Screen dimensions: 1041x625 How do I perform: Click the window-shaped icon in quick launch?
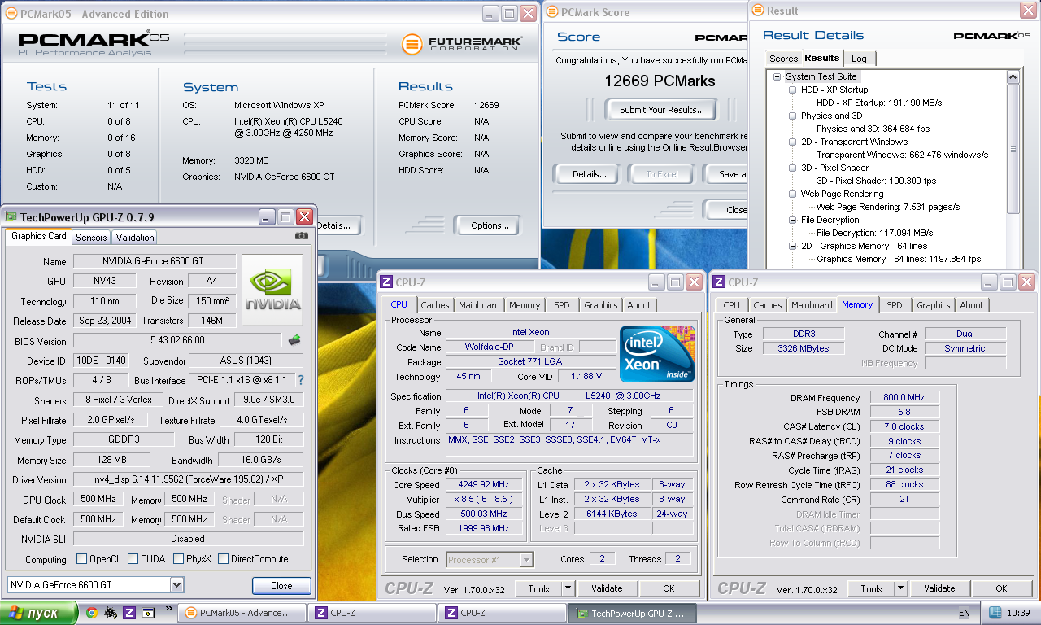pyautogui.click(x=148, y=613)
